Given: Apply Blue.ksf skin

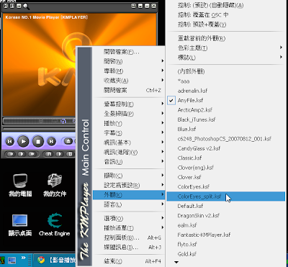Looking at the screenshot, I should pos(226,129).
